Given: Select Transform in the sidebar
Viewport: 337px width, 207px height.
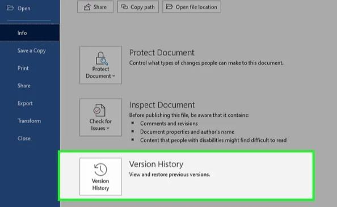Looking at the screenshot, I should pos(30,121).
